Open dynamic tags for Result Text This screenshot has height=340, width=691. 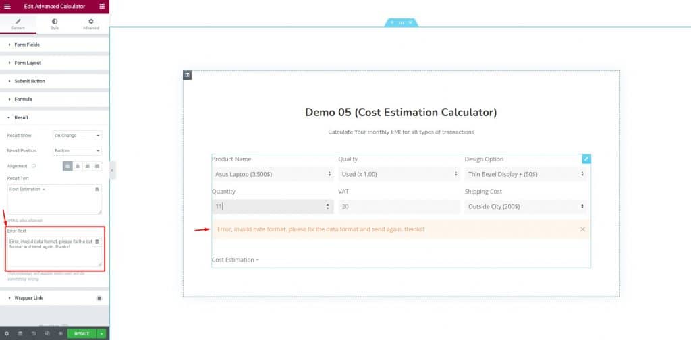coord(97,189)
